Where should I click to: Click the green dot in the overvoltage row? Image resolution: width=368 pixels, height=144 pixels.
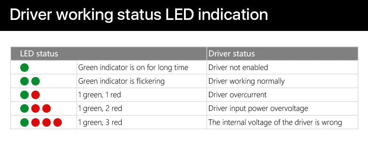24,109
